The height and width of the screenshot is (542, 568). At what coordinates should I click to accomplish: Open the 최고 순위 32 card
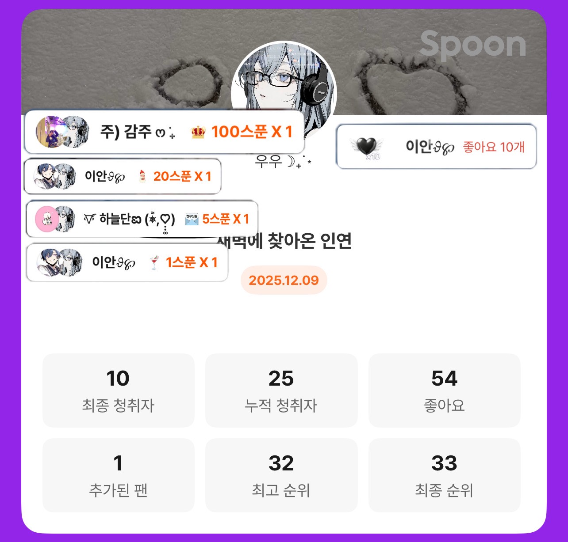click(x=281, y=475)
